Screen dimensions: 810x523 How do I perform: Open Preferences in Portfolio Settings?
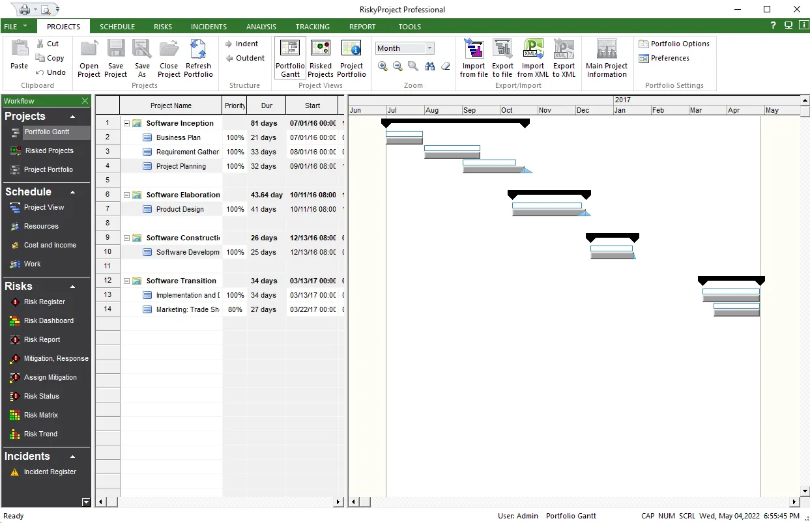tap(663, 58)
